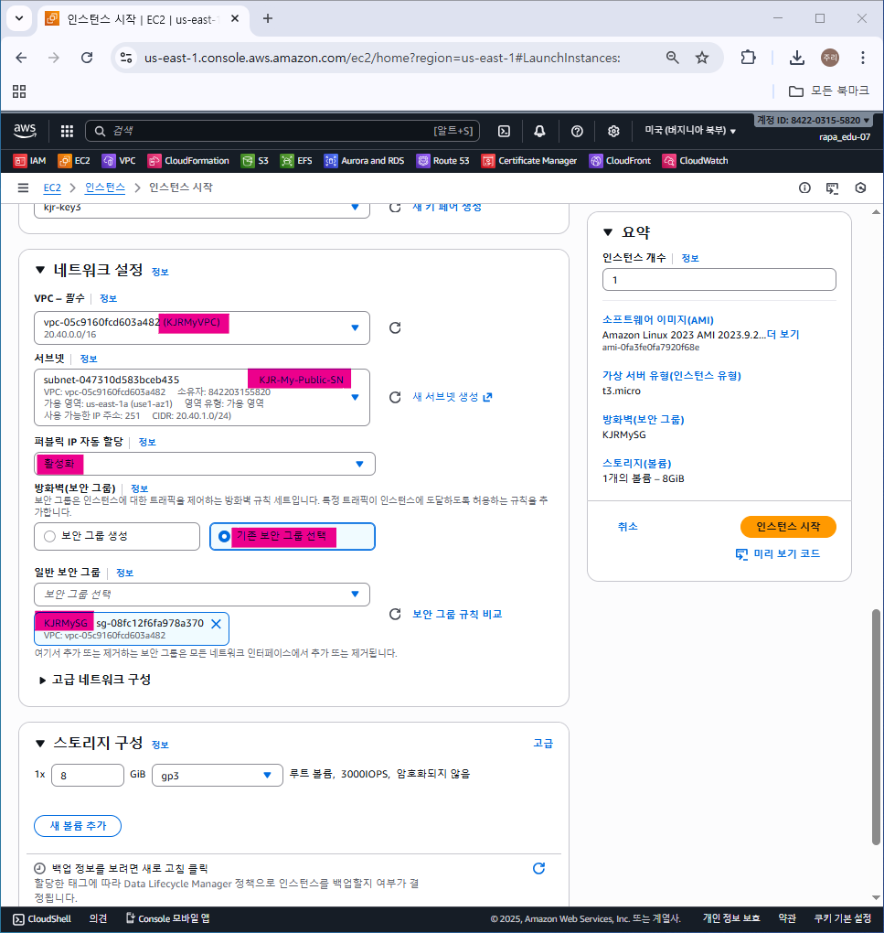
Task: Open IAM service shortcut
Action: point(30,161)
